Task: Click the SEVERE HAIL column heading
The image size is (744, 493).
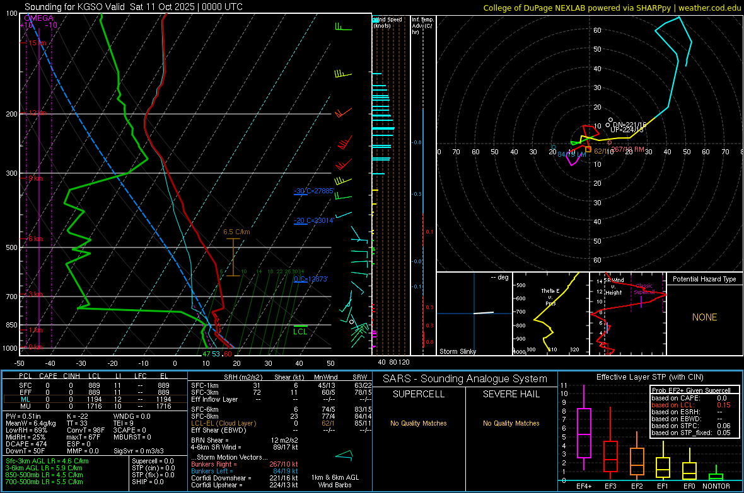Action: (x=511, y=394)
